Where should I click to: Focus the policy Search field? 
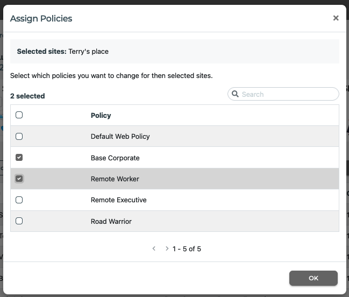pos(283,94)
